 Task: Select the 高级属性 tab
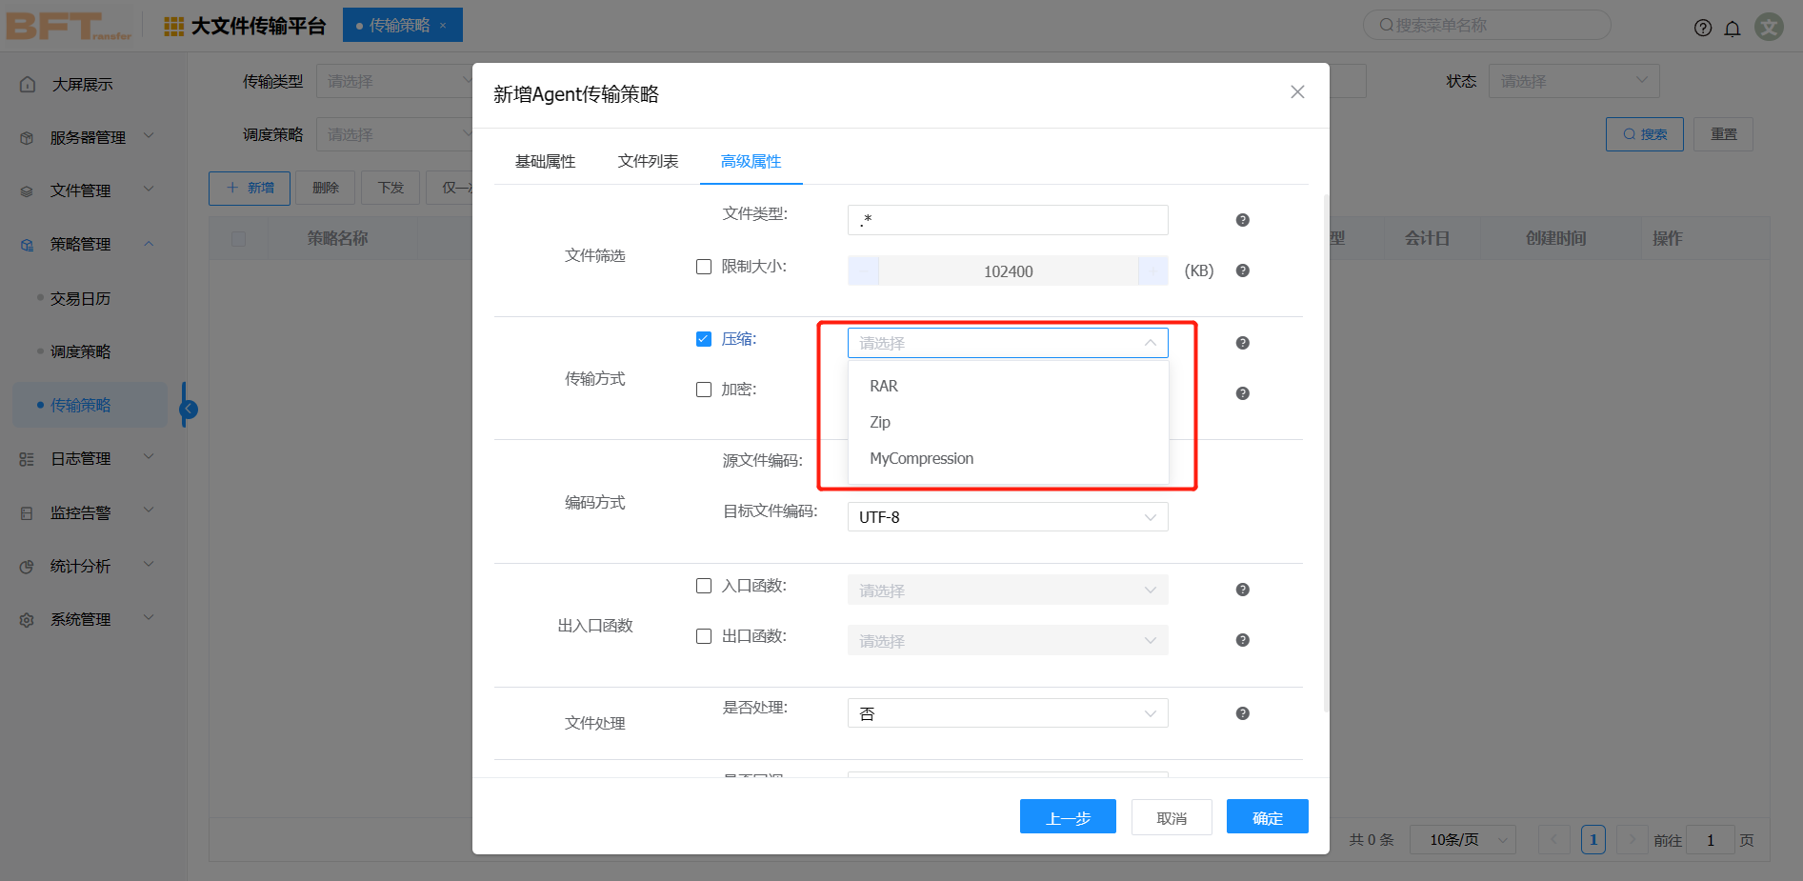point(751,162)
